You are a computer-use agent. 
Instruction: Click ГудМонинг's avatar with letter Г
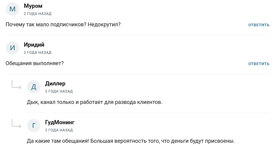pos(34,126)
